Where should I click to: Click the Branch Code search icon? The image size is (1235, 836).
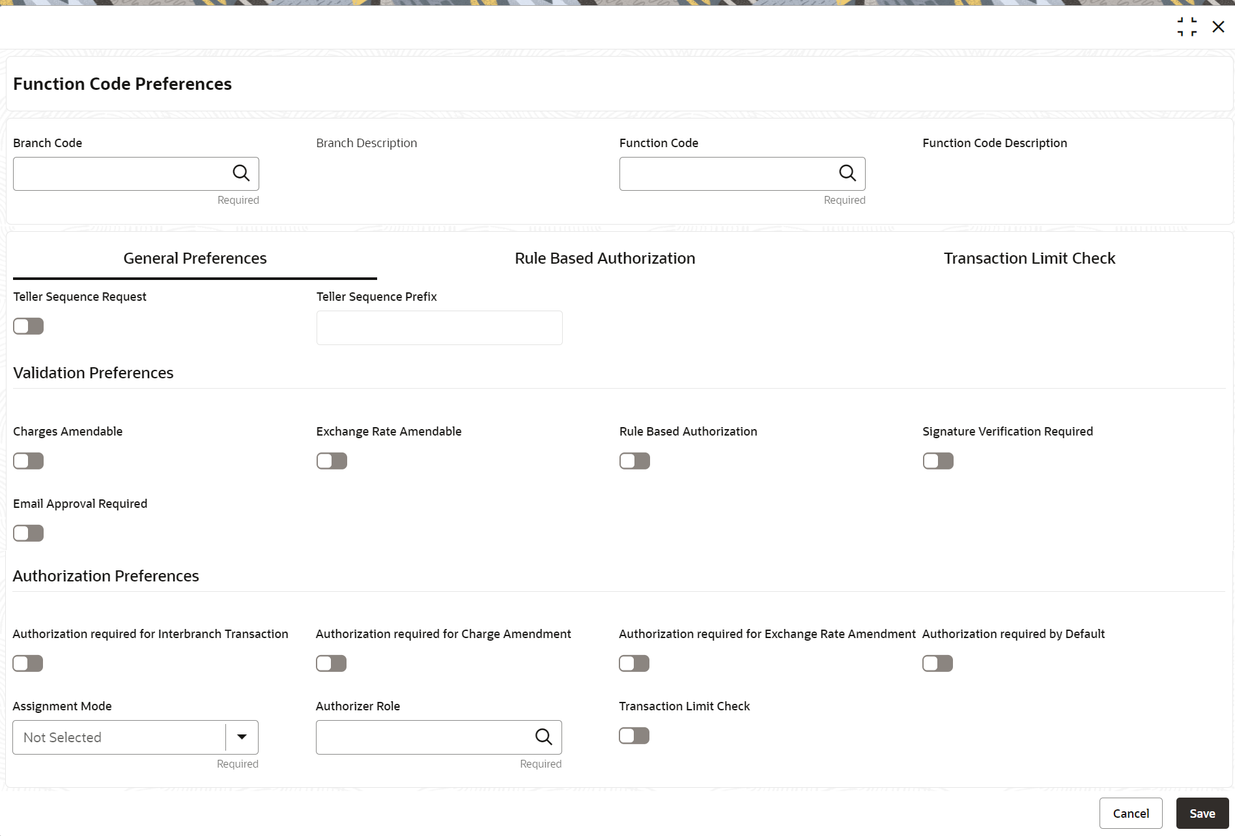point(241,173)
